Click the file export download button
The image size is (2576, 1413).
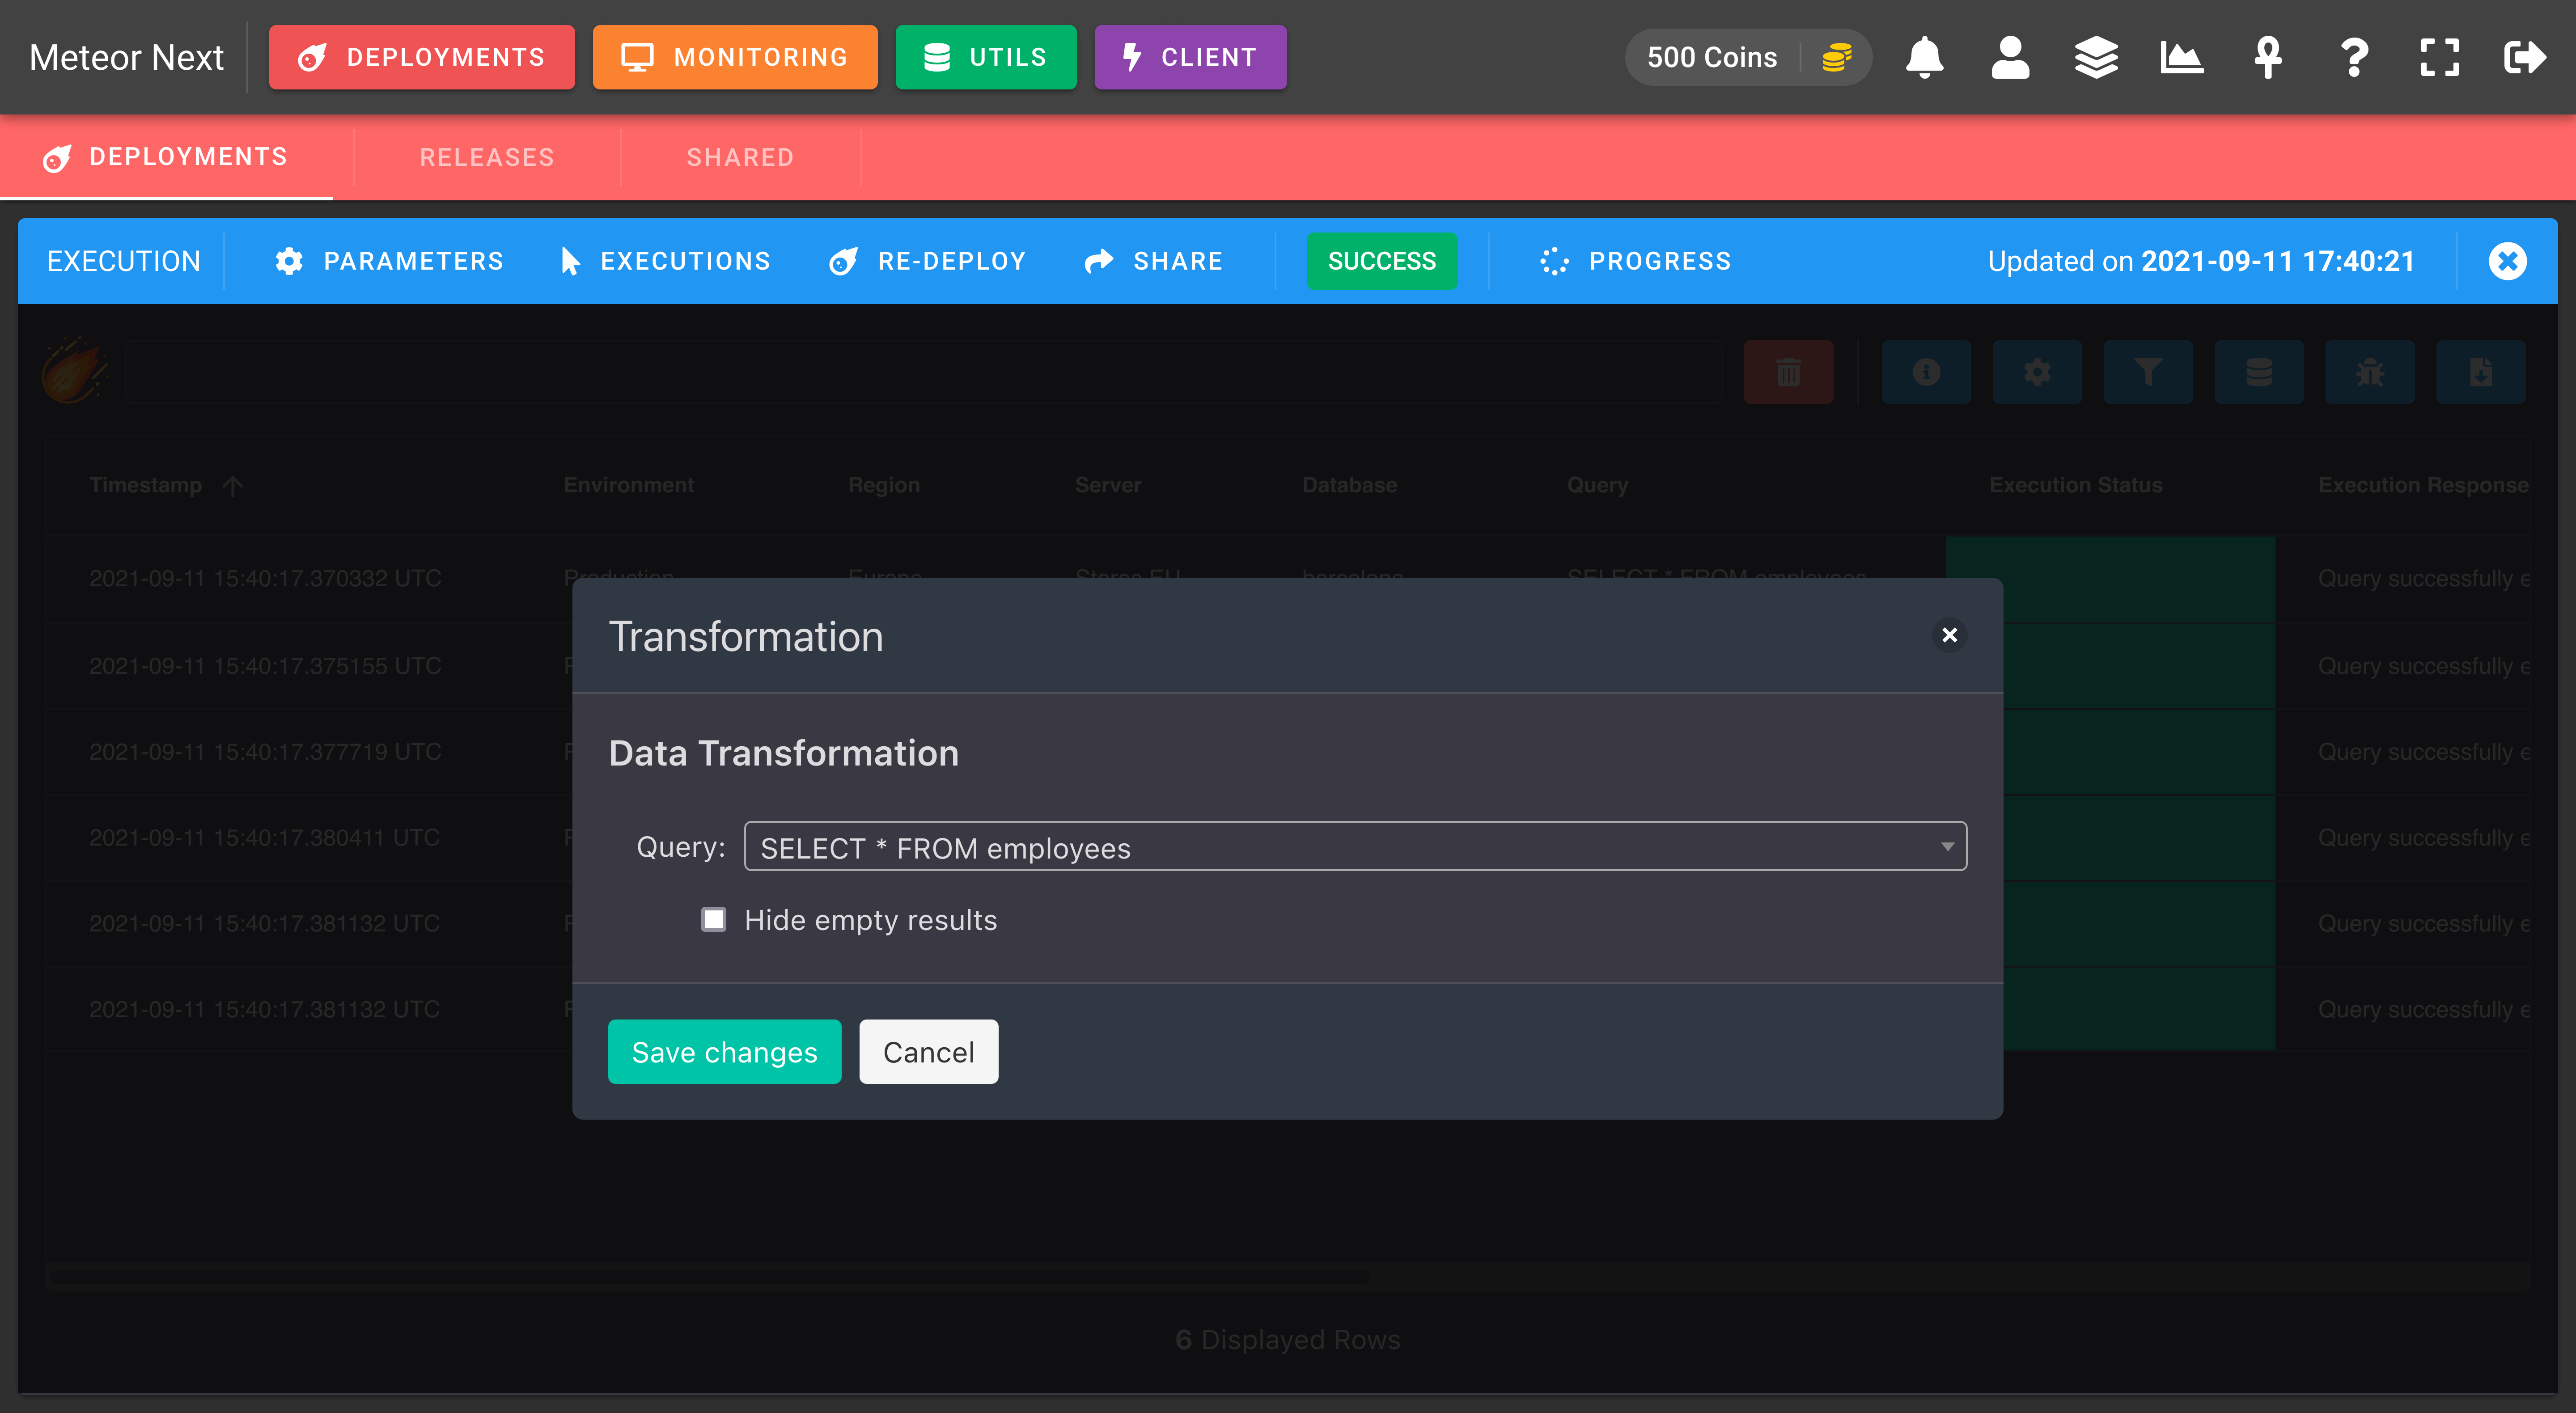click(2481, 372)
